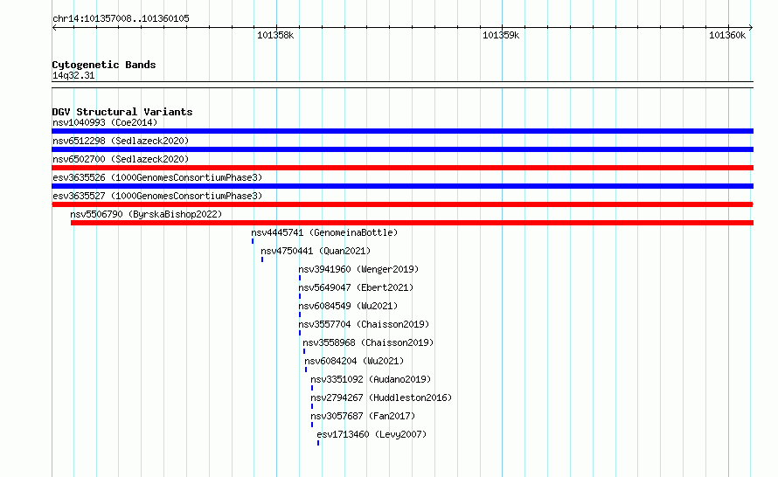The height and width of the screenshot is (477, 778).
Task: Click the left arrowhead of the ruler
Action: point(54,28)
